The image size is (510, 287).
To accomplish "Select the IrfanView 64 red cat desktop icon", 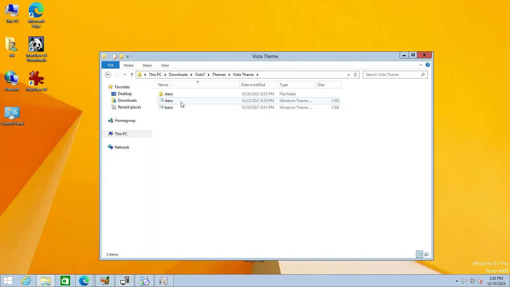I will pyautogui.click(x=36, y=81).
